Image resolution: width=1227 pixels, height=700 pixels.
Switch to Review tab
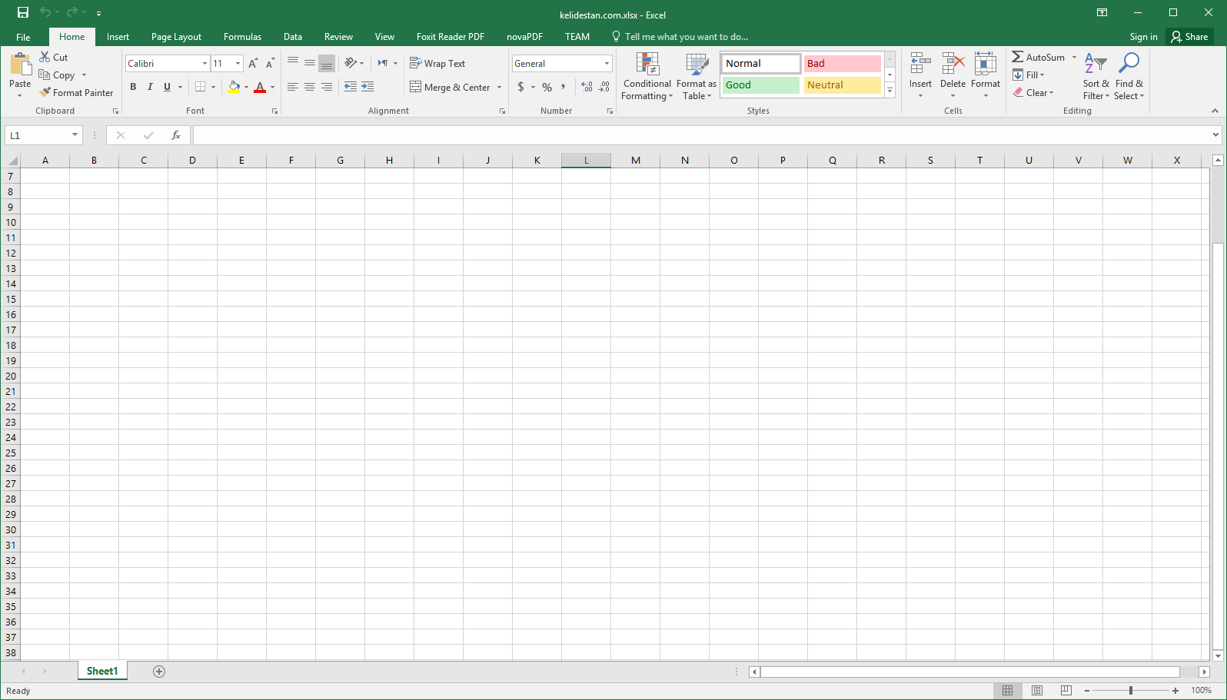tap(338, 37)
